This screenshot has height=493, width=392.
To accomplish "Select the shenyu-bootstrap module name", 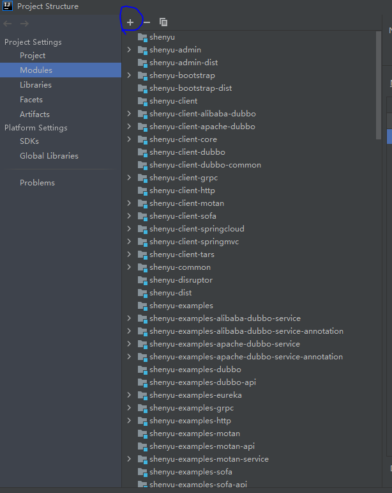I will click(x=182, y=75).
